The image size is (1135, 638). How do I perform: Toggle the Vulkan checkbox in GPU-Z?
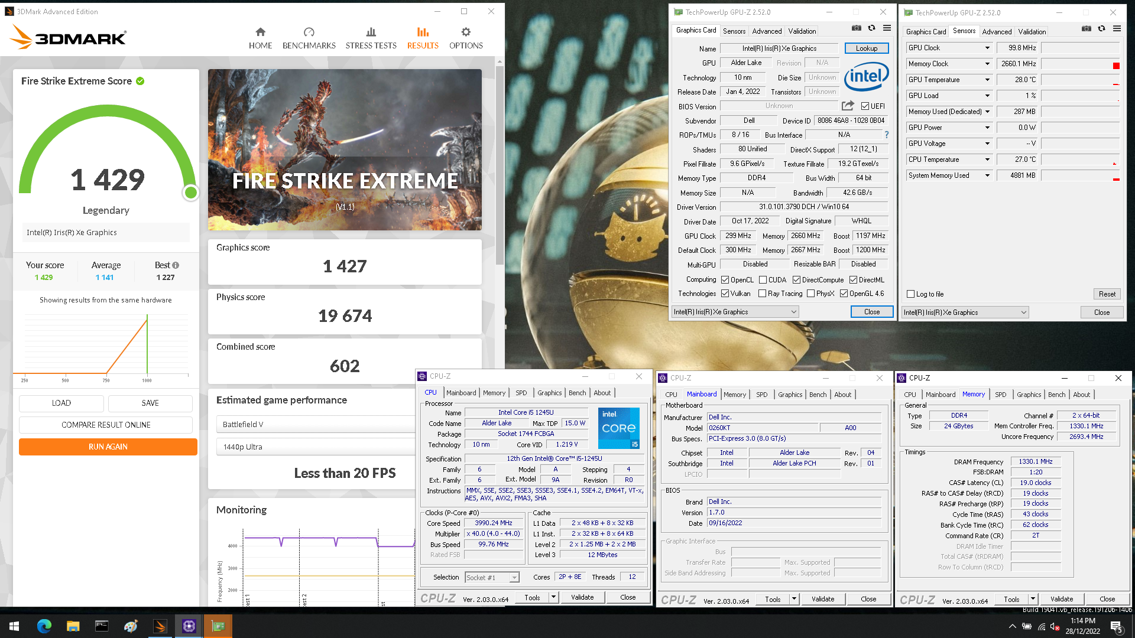click(725, 294)
